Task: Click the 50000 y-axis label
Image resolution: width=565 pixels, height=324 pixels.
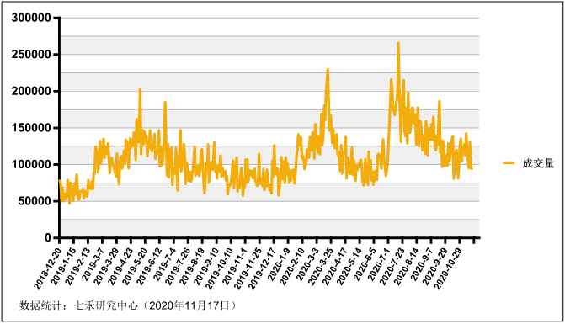Action: click(35, 201)
